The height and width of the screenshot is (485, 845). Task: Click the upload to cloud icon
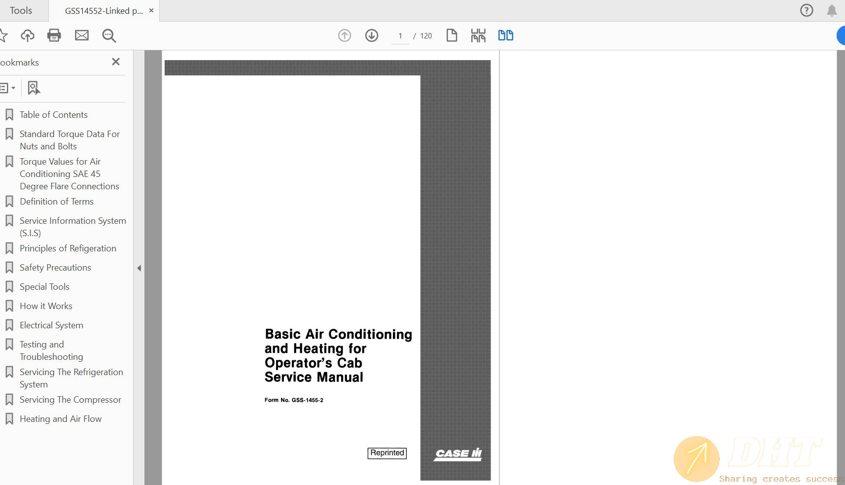click(x=28, y=35)
